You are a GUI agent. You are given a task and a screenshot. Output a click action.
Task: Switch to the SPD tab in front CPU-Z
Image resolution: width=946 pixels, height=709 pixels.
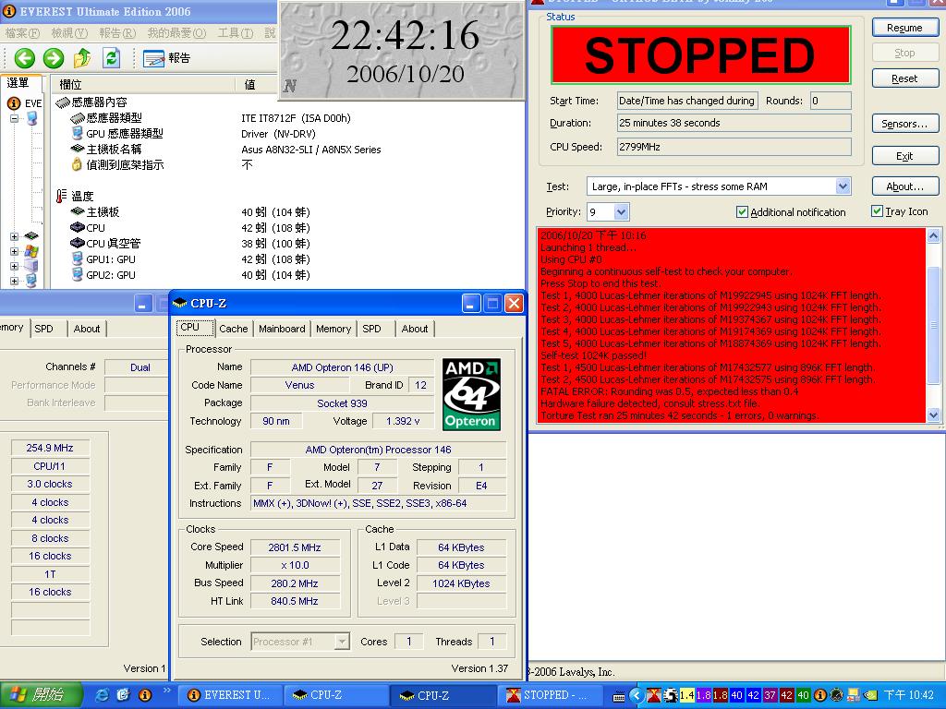click(x=371, y=329)
